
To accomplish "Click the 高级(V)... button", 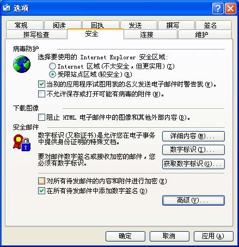I will 193,200.
